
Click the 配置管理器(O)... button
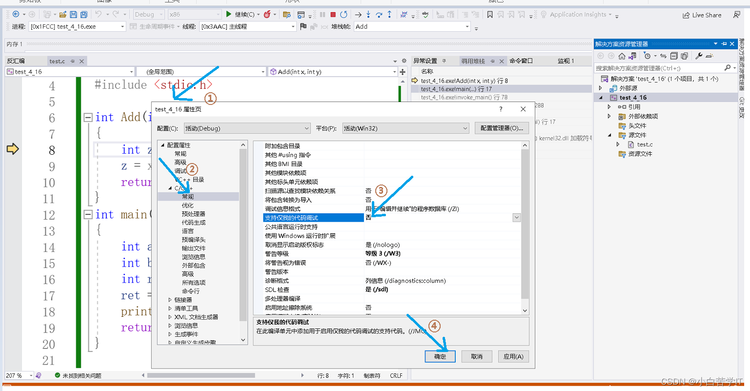coord(502,128)
